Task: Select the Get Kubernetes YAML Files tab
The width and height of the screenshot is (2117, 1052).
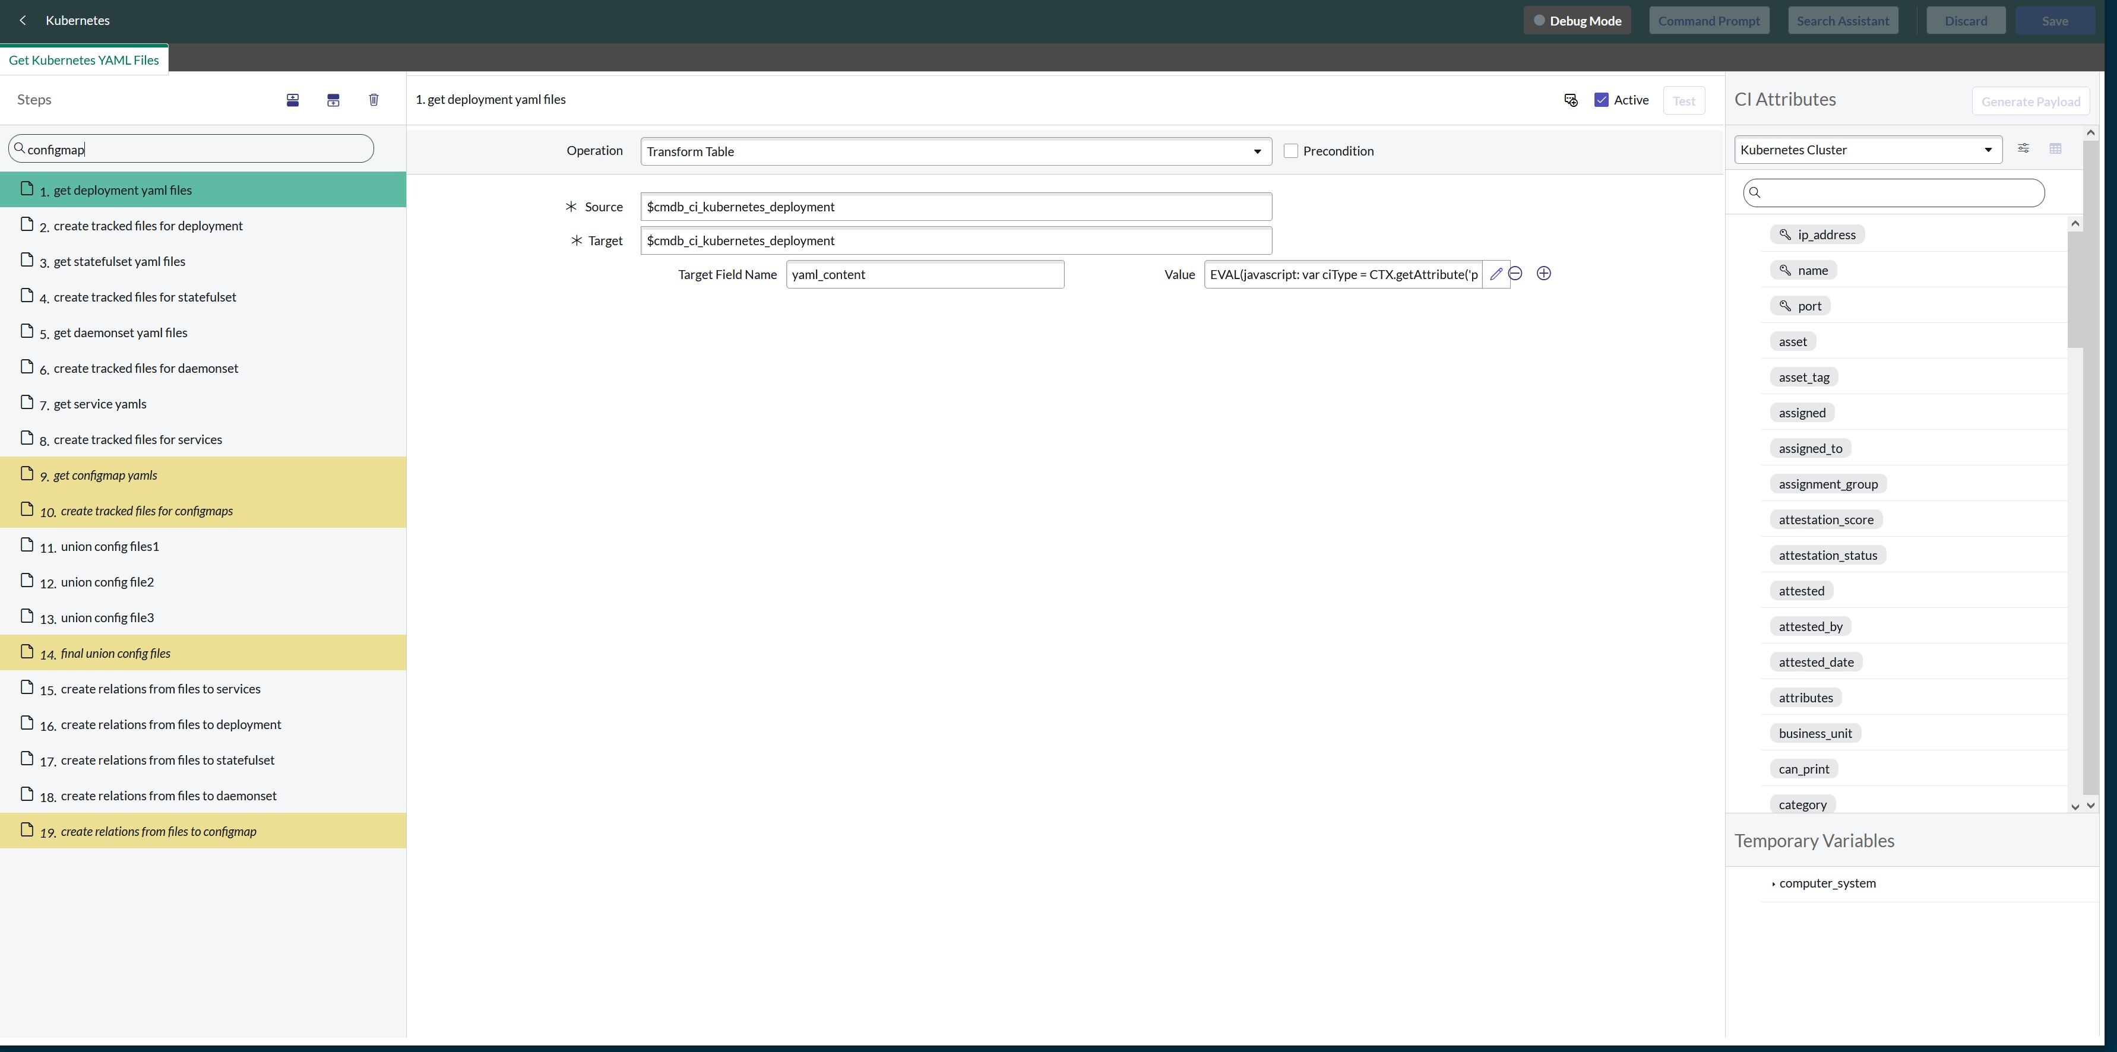Action: click(x=84, y=60)
